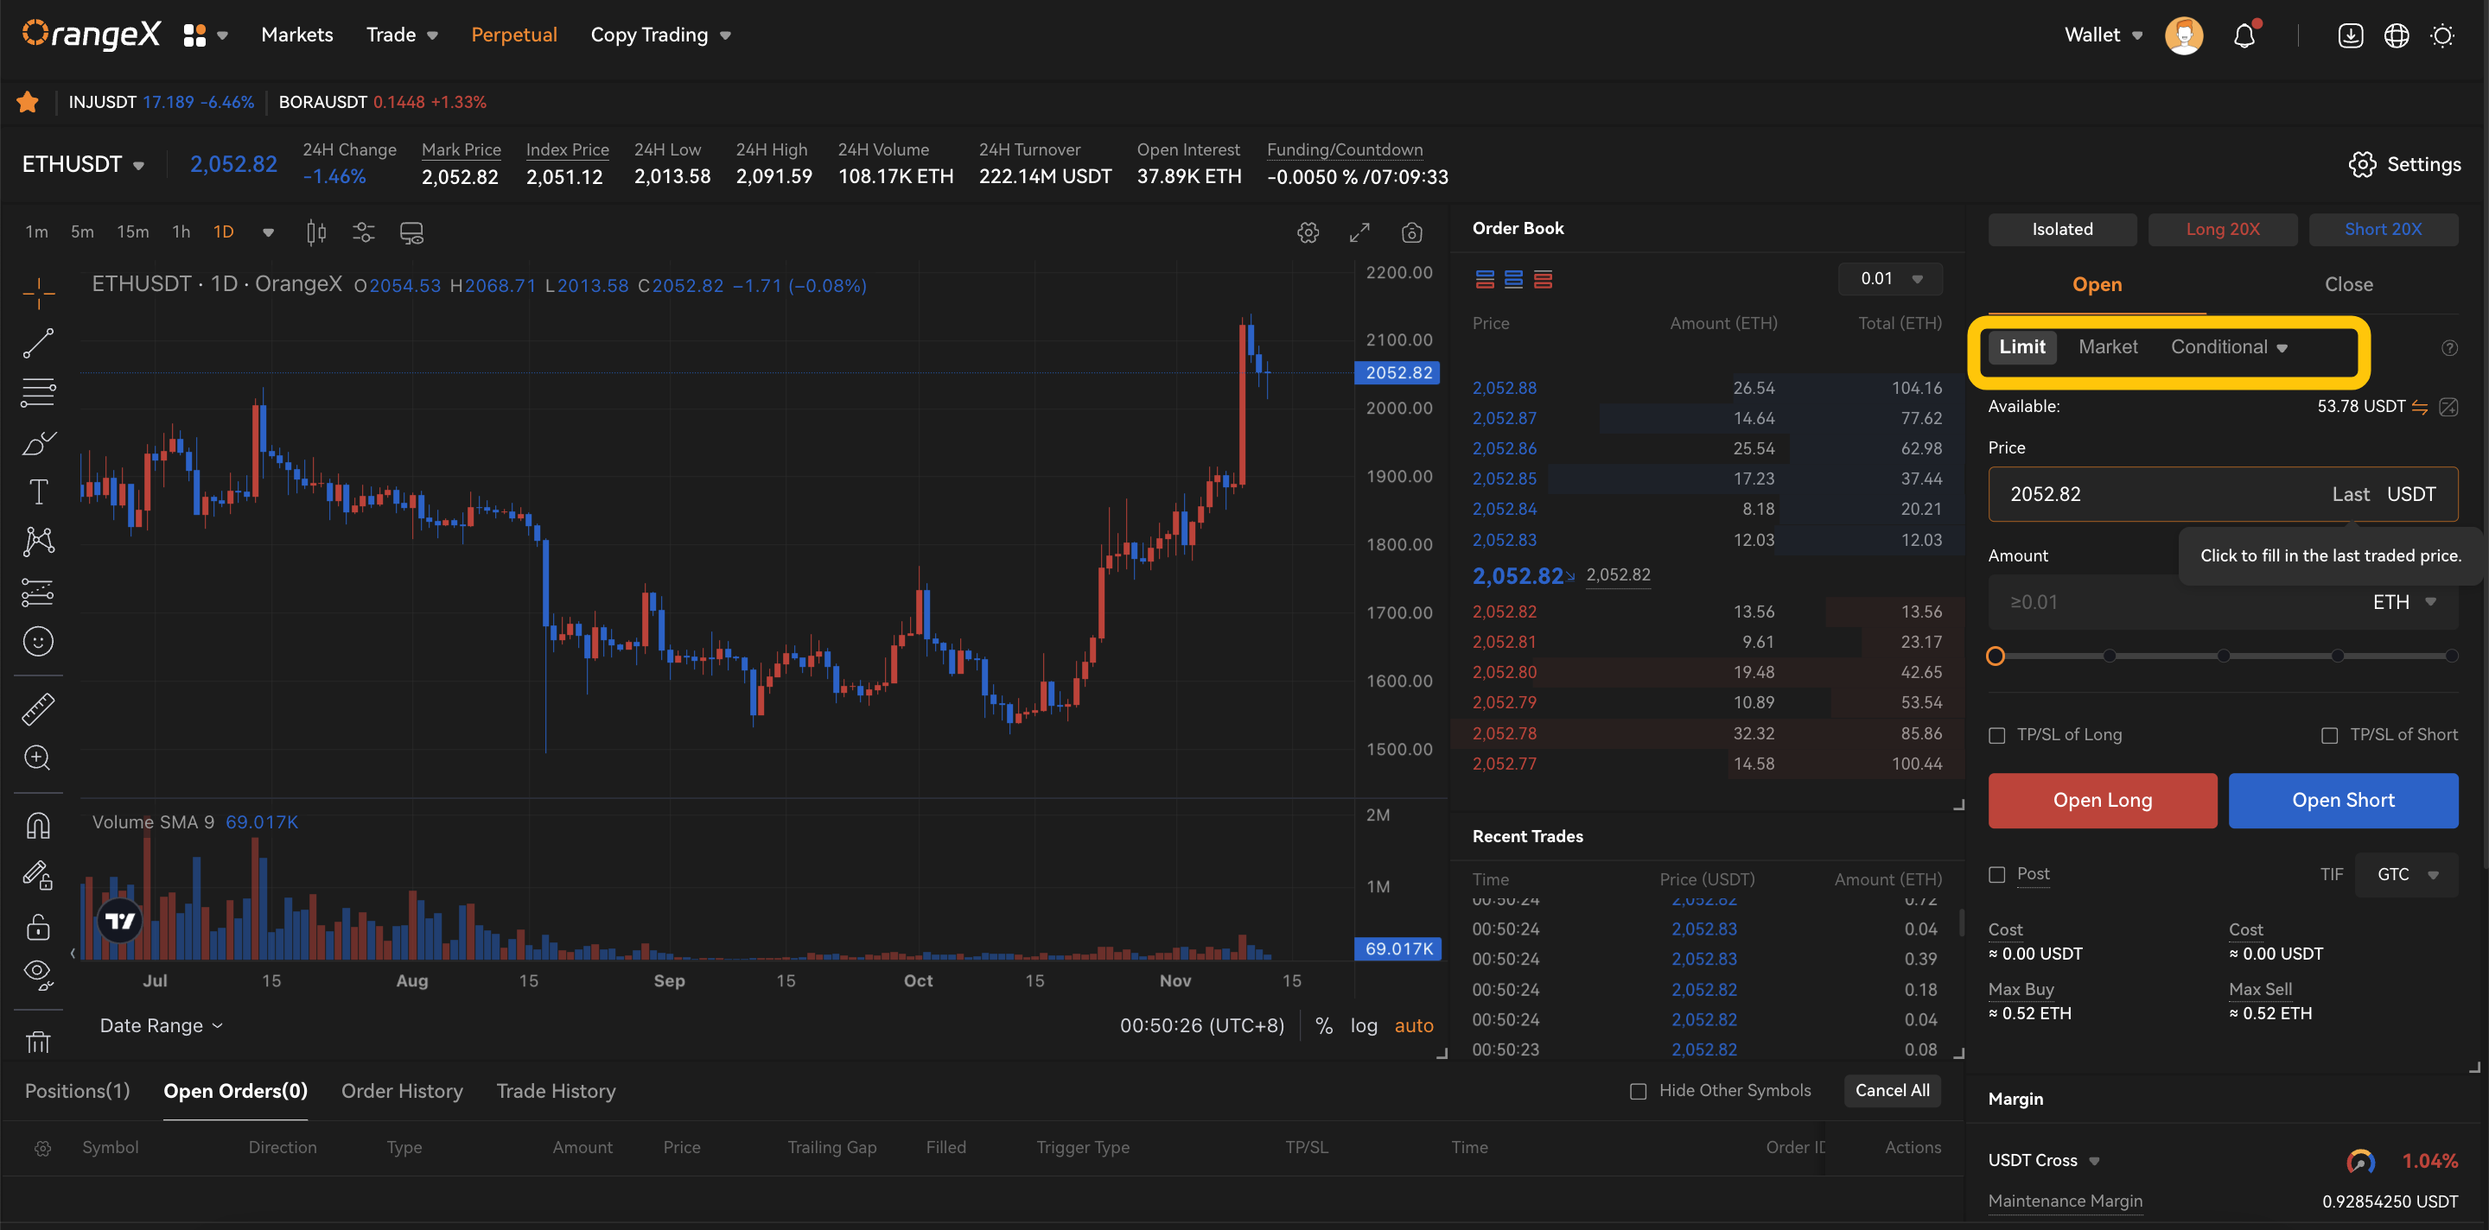Select the crosshair cursor tool
Viewport: 2489px width, 1230px height.
point(39,293)
